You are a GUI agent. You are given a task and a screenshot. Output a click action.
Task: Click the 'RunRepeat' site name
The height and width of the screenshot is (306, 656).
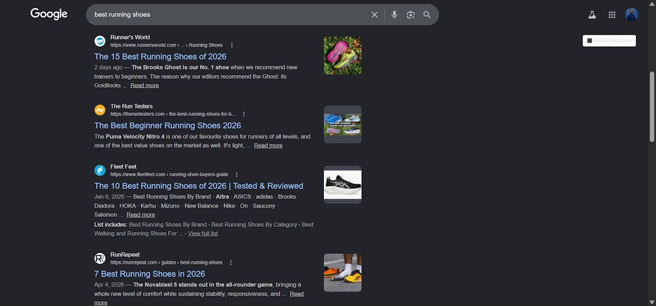click(125, 255)
